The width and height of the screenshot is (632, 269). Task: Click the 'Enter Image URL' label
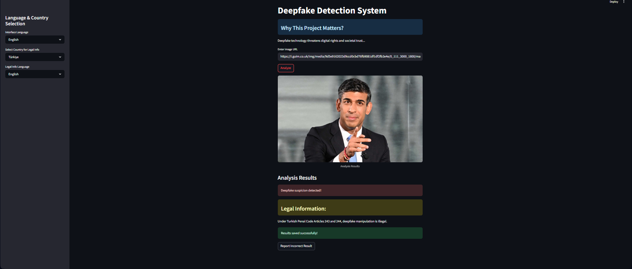point(287,49)
